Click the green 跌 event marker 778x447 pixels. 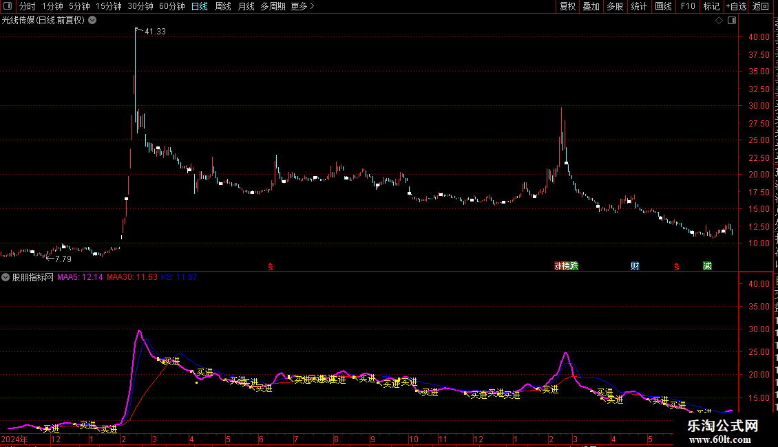[574, 266]
